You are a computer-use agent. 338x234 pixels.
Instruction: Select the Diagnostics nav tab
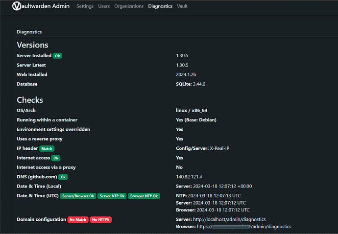click(160, 6)
